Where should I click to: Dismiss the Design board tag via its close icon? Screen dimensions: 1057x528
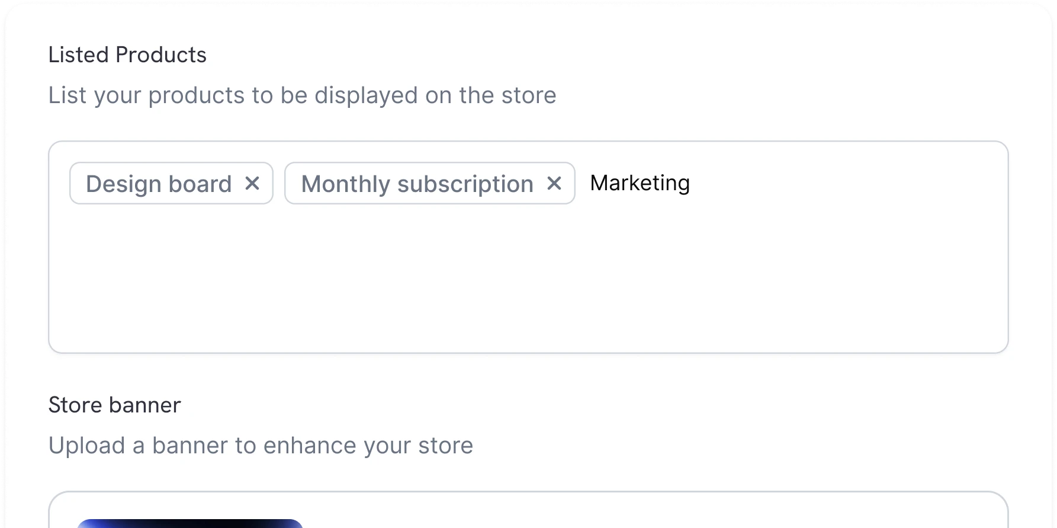pos(252,184)
